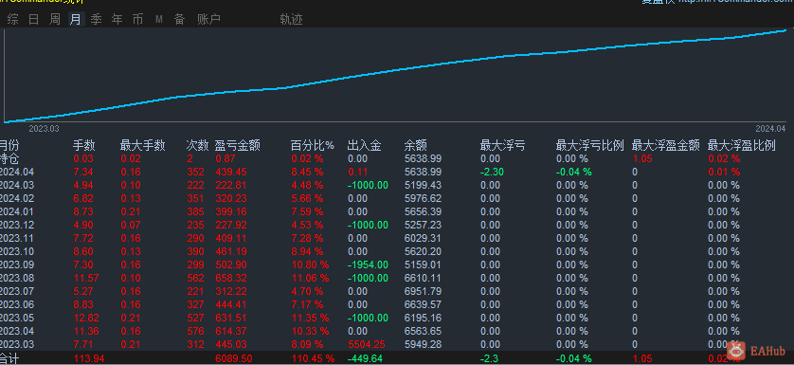Switch to the 日 daily tab
794x365 pixels.
[x=34, y=20]
